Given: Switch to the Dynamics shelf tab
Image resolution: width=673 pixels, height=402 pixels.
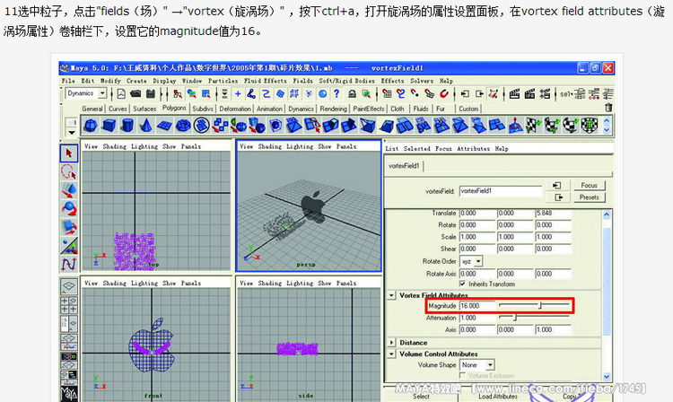Looking at the screenshot, I should (301, 109).
